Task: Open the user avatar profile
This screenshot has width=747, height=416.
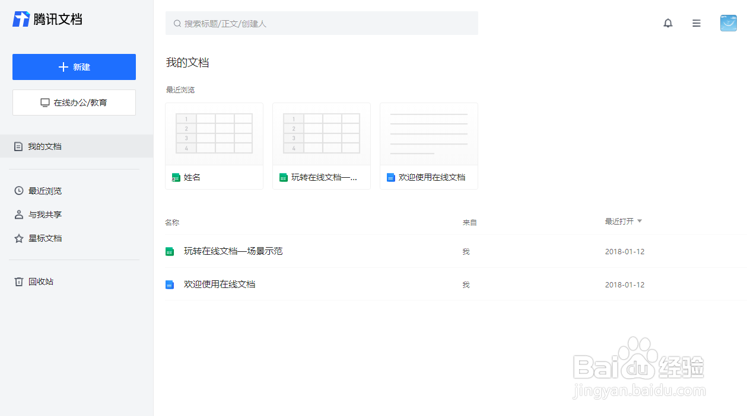Action: pyautogui.click(x=728, y=23)
